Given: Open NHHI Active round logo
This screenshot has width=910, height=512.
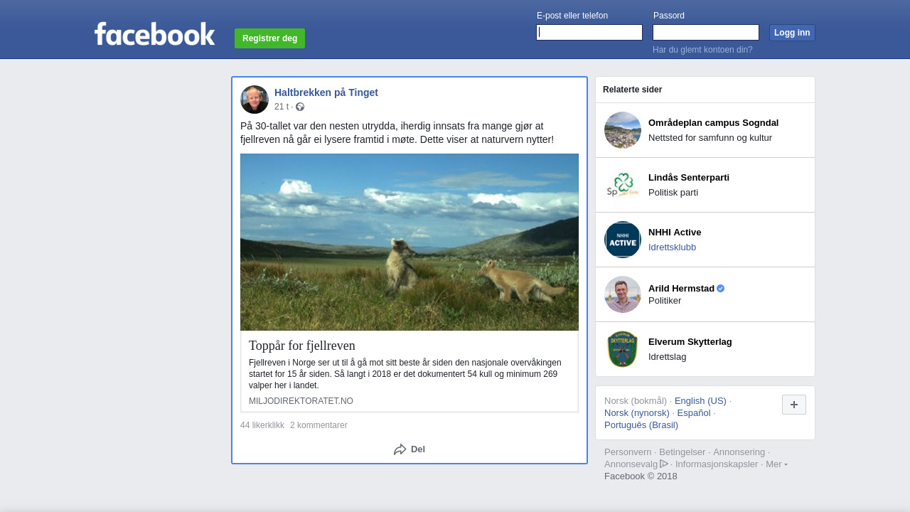Looking at the screenshot, I should click(623, 240).
